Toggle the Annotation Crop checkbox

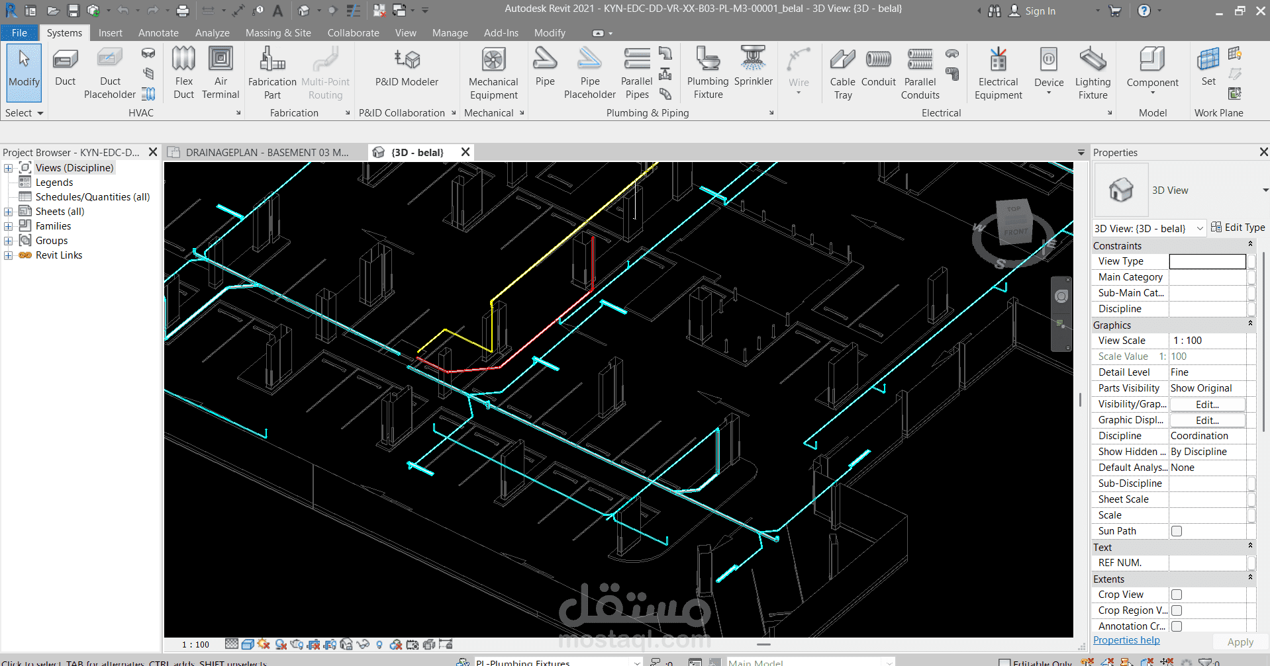[x=1177, y=626]
